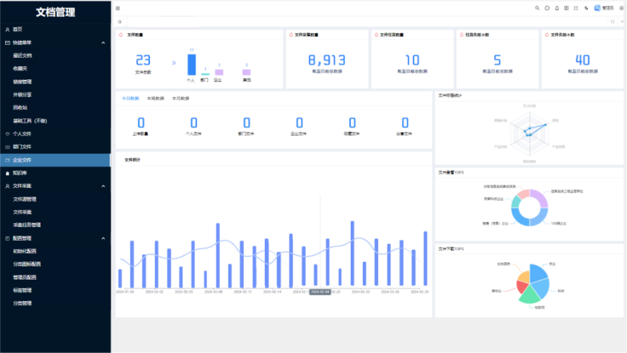This screenshot has width=627, height=353.
Task: Open notifications via the bell icon
Action: coord(556,8)
